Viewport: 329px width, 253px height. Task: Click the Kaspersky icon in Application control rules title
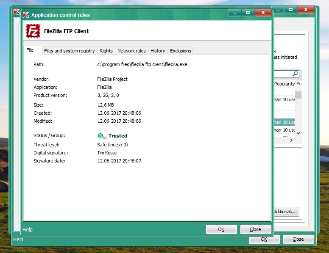[x=26, y=15]
